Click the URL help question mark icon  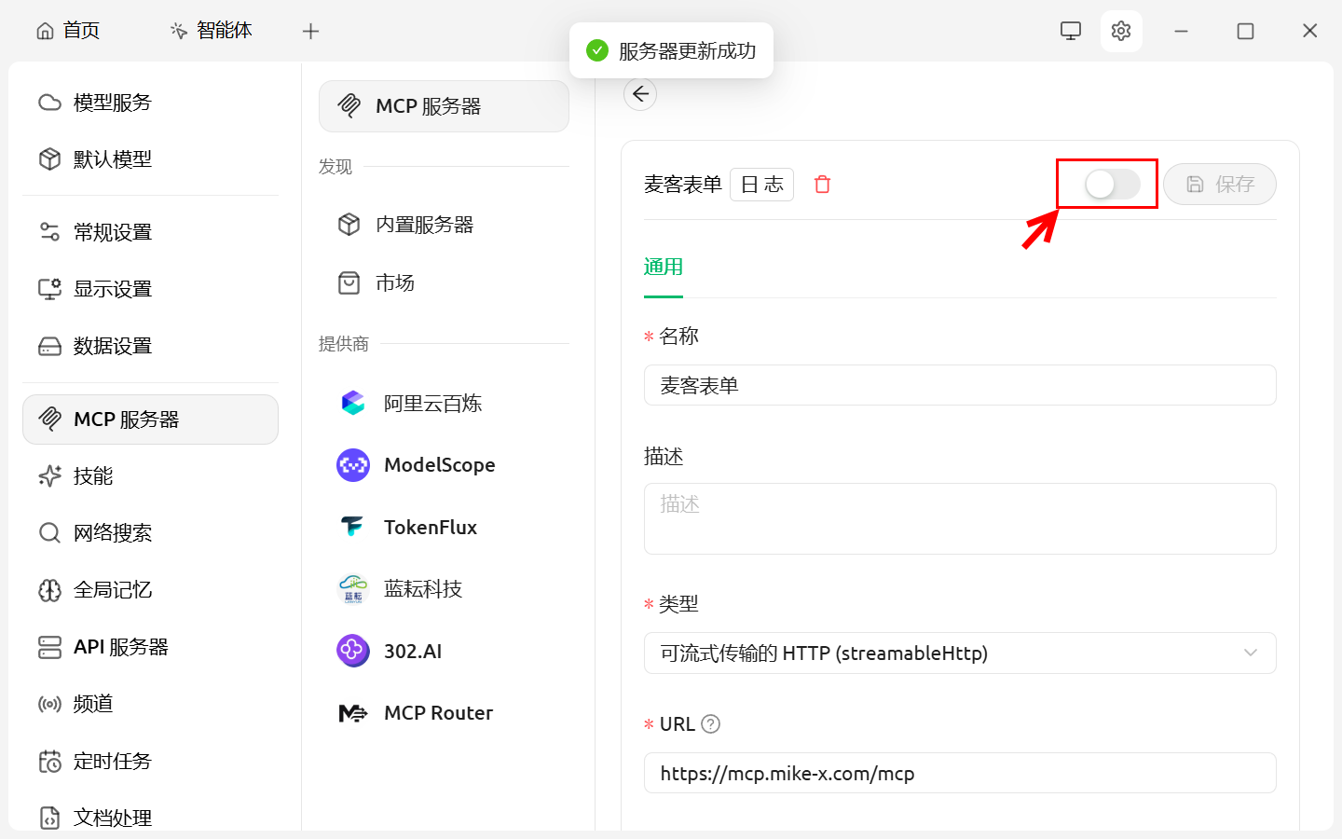click(x=710, y=724)
